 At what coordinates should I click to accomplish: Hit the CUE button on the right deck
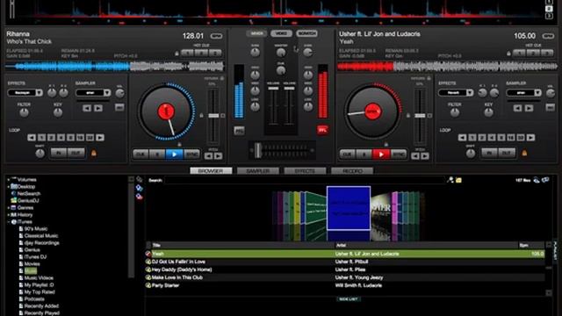point(348,154)
